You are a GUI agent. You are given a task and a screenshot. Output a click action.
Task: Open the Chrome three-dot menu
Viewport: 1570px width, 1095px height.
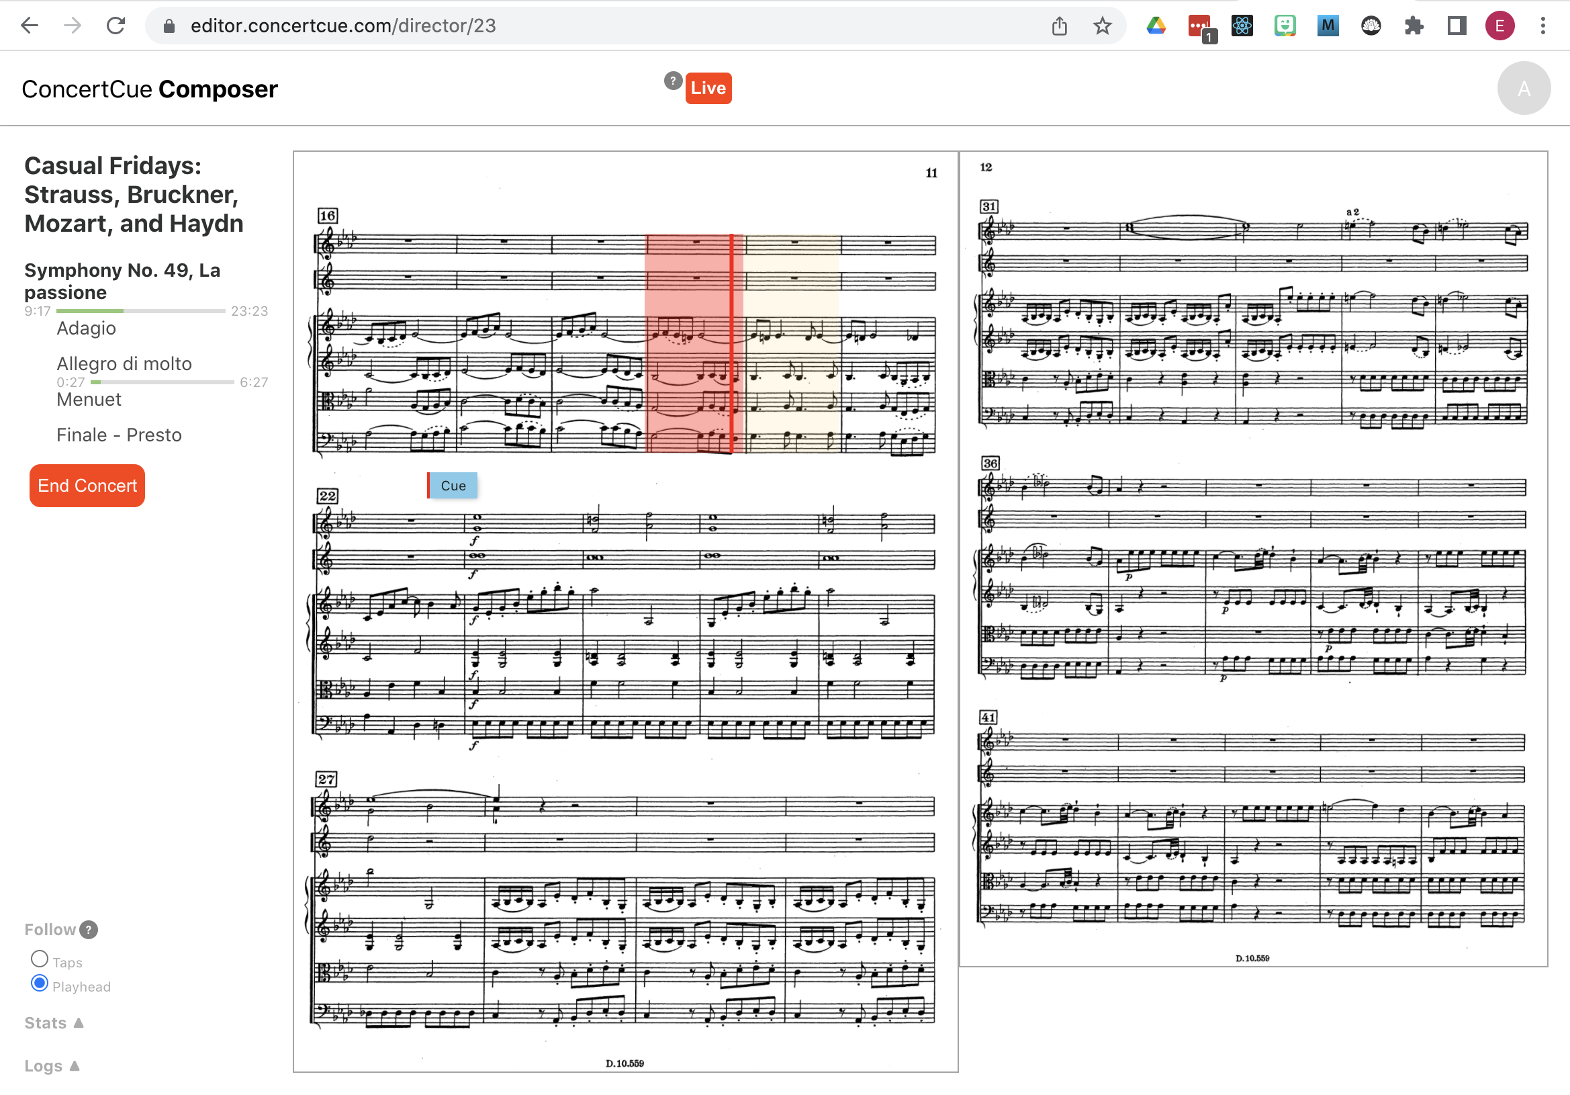[x=1542, y=26]
